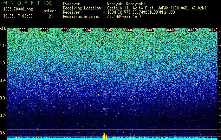Click the meteor count value 21
The image size is (221, 140).
click(x=51, y=16)
